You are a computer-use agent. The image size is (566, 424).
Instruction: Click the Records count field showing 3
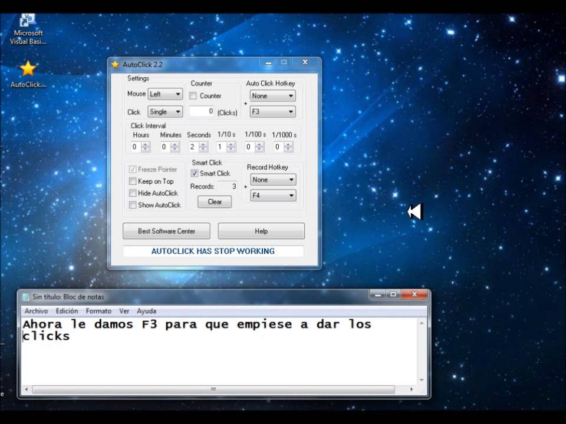[x=228, y=187]
